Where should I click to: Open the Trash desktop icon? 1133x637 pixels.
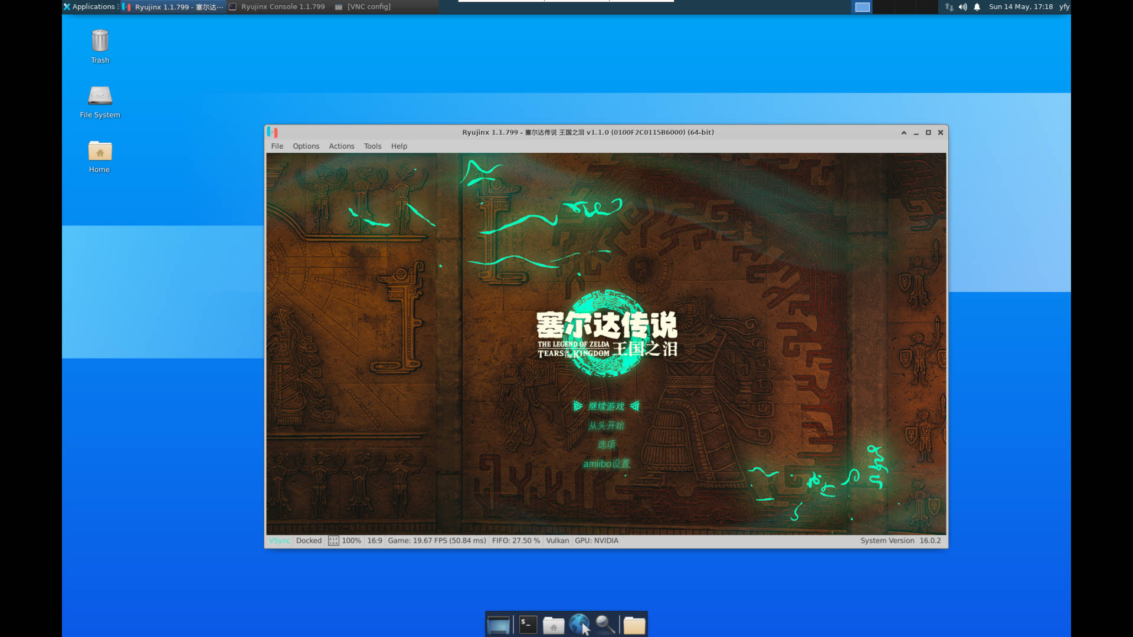(100, 41)
